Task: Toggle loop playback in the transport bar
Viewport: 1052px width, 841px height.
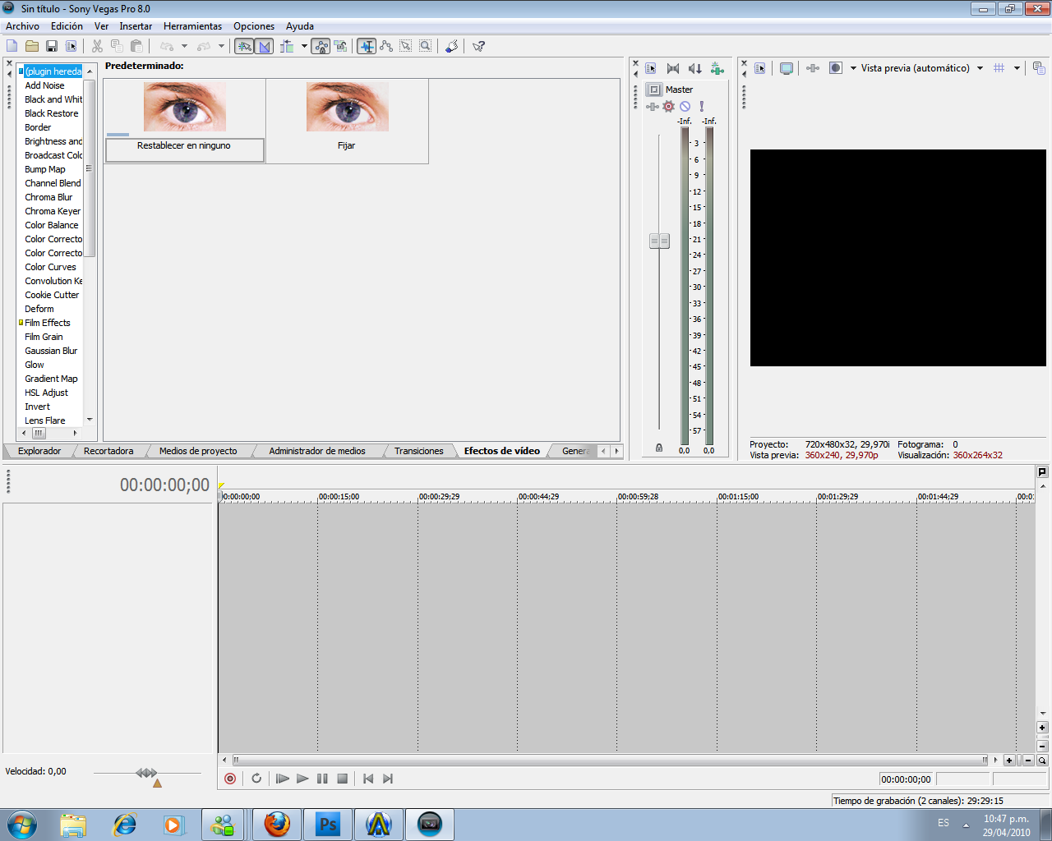Action: tap(256, 778)
